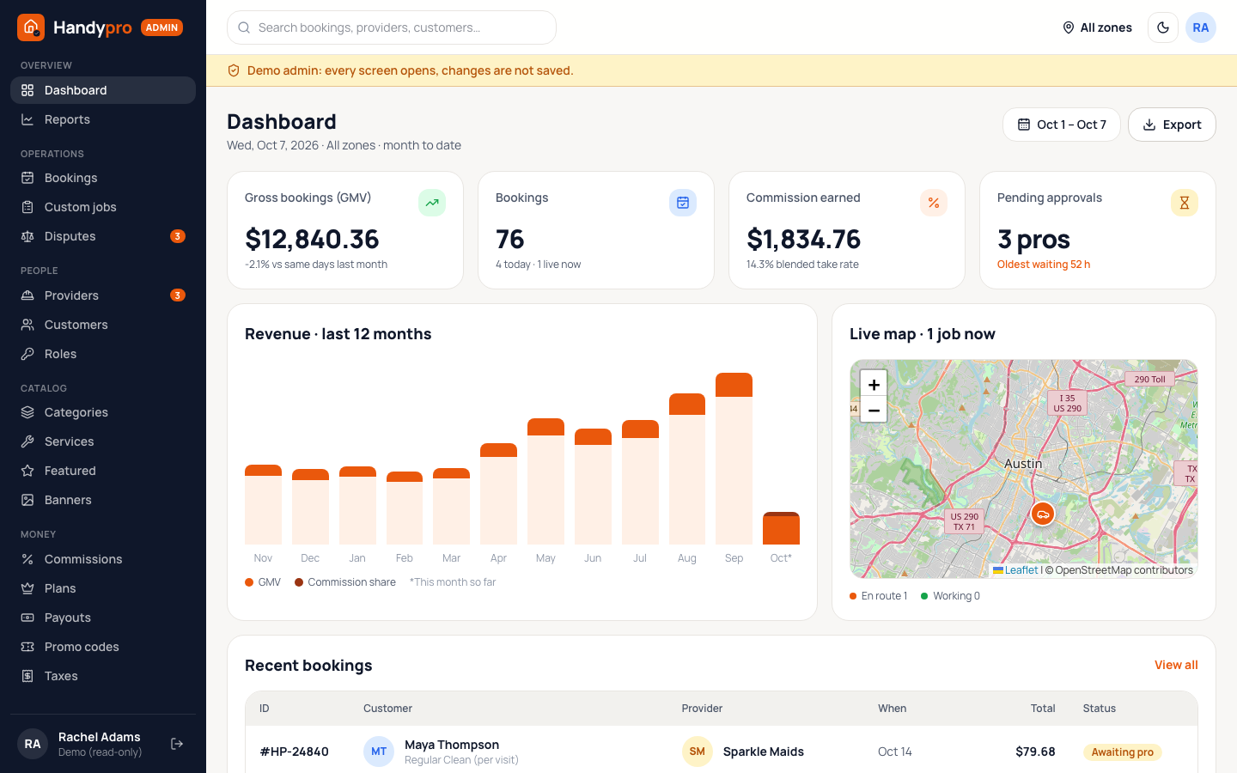Open the All zones selector
The width and height of the screenshot is (1237, 773).
[x=1097, y=27]
